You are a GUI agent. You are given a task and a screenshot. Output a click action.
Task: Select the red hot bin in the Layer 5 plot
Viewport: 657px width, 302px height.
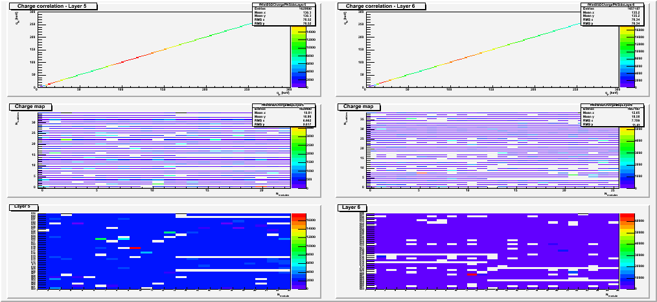(135, 248)
